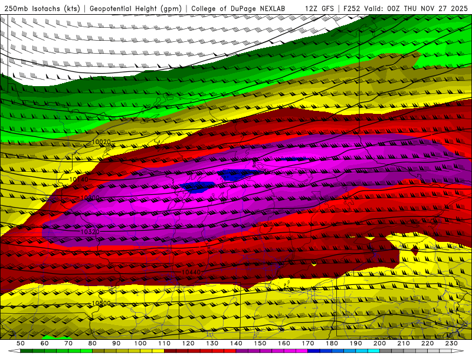
Task: Click the 120 tick label on color bar
Action: point(188,343)
